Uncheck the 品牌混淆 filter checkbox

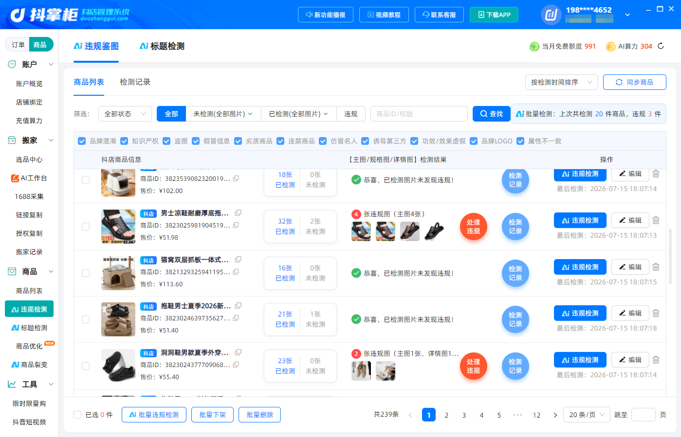point(82,141)
